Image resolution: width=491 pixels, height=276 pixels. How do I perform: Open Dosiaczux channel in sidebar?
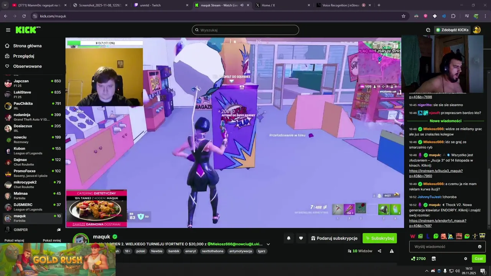pyautogui.click(x=33, y=128)
